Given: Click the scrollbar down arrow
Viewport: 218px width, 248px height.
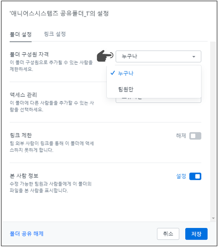Looking at the screenshot, I should [x=213, y=218].
